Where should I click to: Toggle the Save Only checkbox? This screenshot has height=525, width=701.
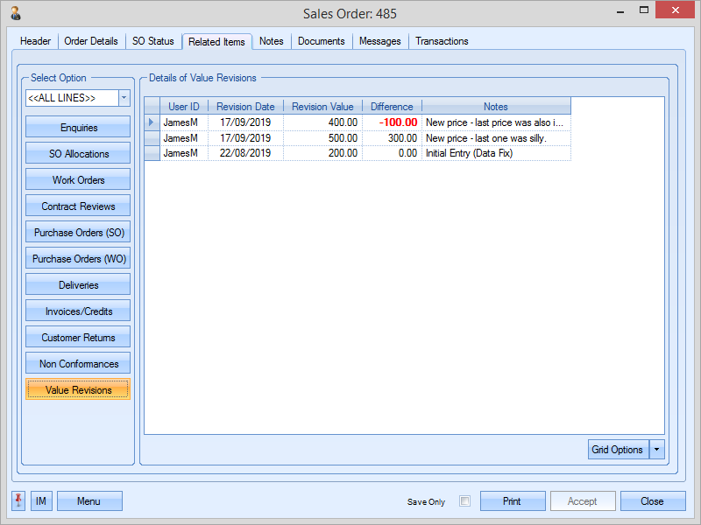click(x=465, y=501)
